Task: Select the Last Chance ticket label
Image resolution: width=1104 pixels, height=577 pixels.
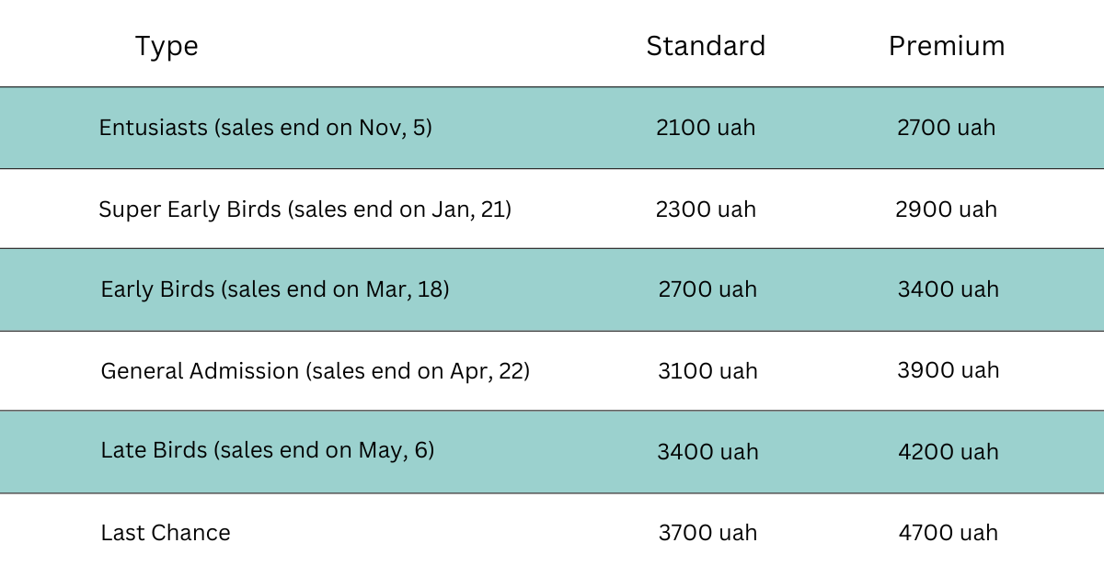Action: pos(166,533)
